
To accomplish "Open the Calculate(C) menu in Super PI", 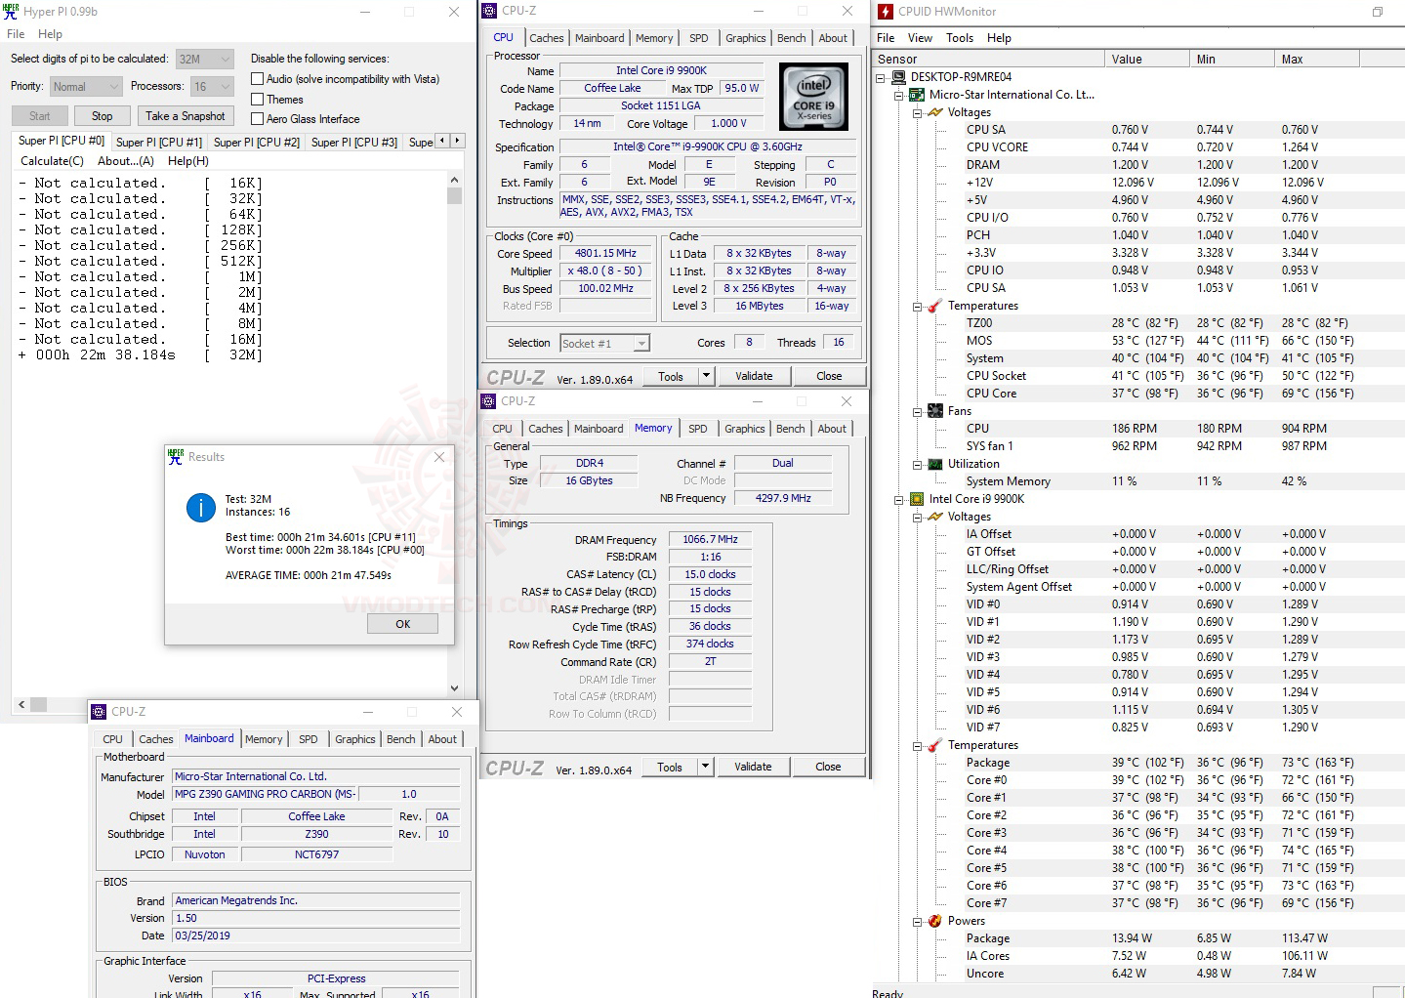I will 53,161.
